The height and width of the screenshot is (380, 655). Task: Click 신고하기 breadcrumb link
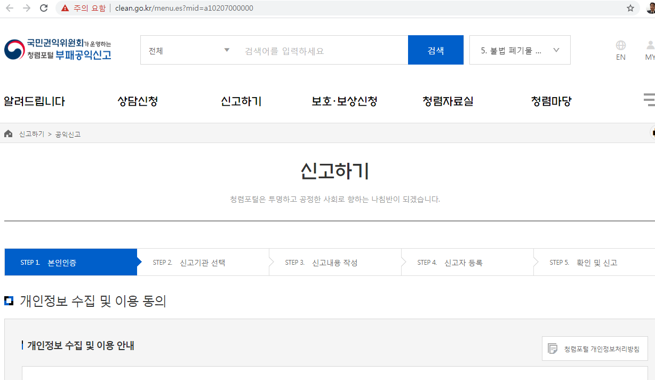(31, 134)
